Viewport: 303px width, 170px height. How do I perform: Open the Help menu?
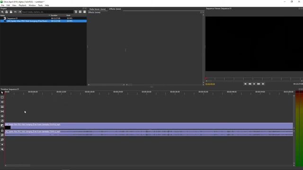[x=47, y=5]
